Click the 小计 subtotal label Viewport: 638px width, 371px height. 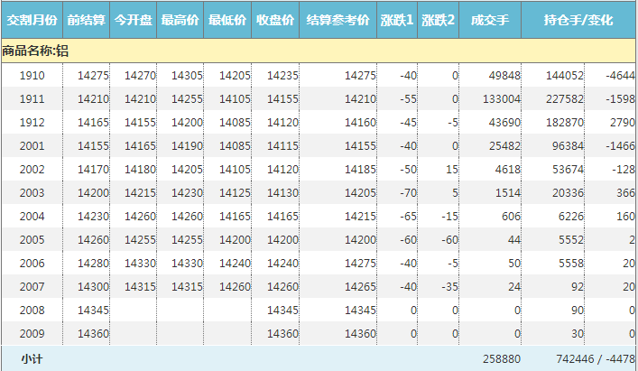point(32,358)
